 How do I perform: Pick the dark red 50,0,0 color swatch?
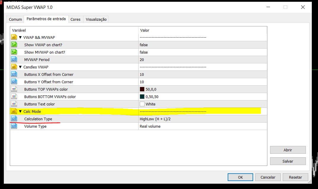142,89
